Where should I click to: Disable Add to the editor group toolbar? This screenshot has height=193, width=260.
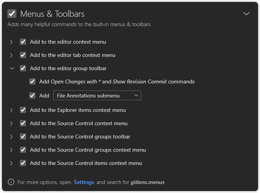click(x=23, y=68)
